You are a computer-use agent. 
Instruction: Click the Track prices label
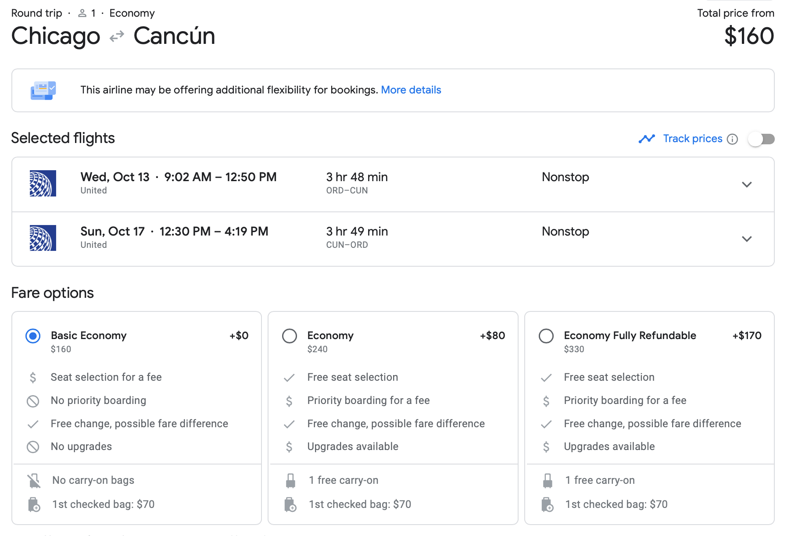click(692, 139)
